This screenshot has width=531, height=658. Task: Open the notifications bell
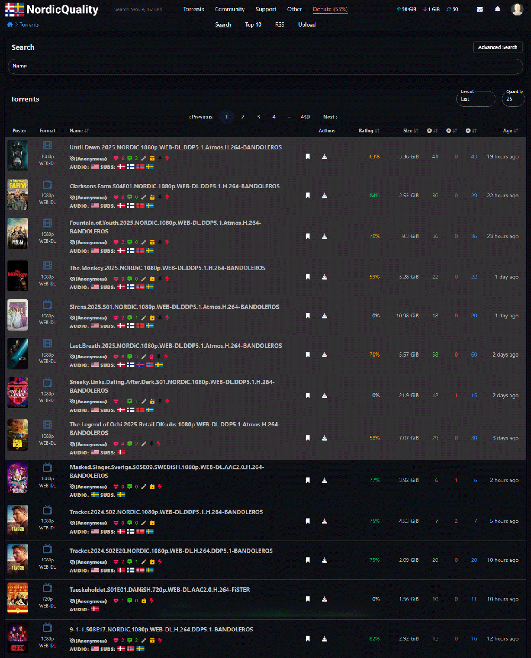[x=498, y=9]
